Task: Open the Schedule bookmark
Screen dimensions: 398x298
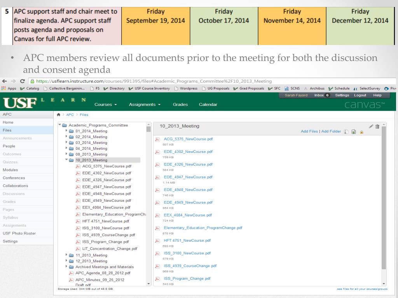Action: tap(339, 88)
